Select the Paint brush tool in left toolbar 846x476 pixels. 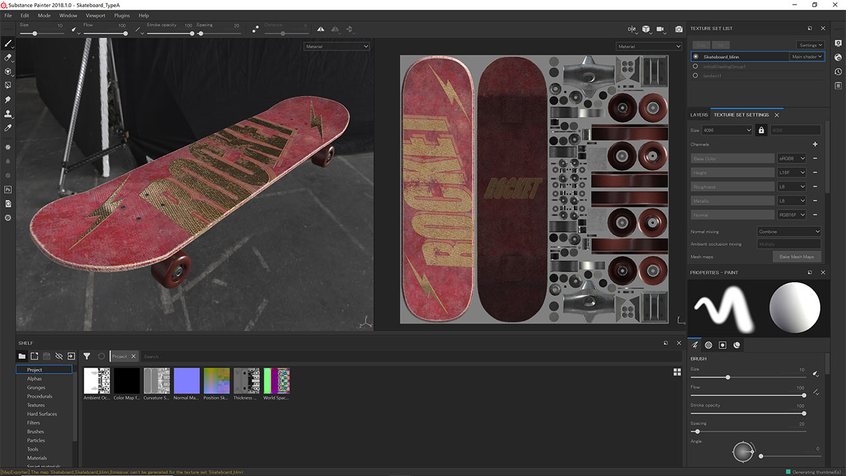[8, 44]
